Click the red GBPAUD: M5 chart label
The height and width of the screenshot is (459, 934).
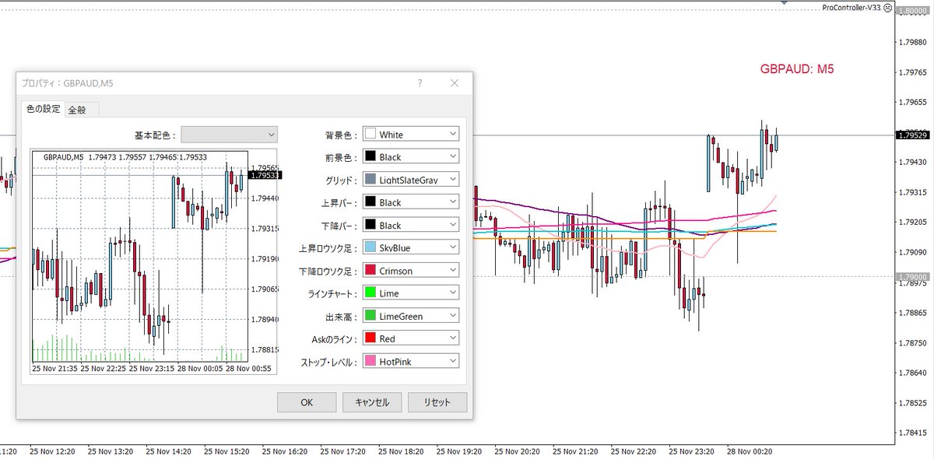pyautogui.click(x=797, y=69)
